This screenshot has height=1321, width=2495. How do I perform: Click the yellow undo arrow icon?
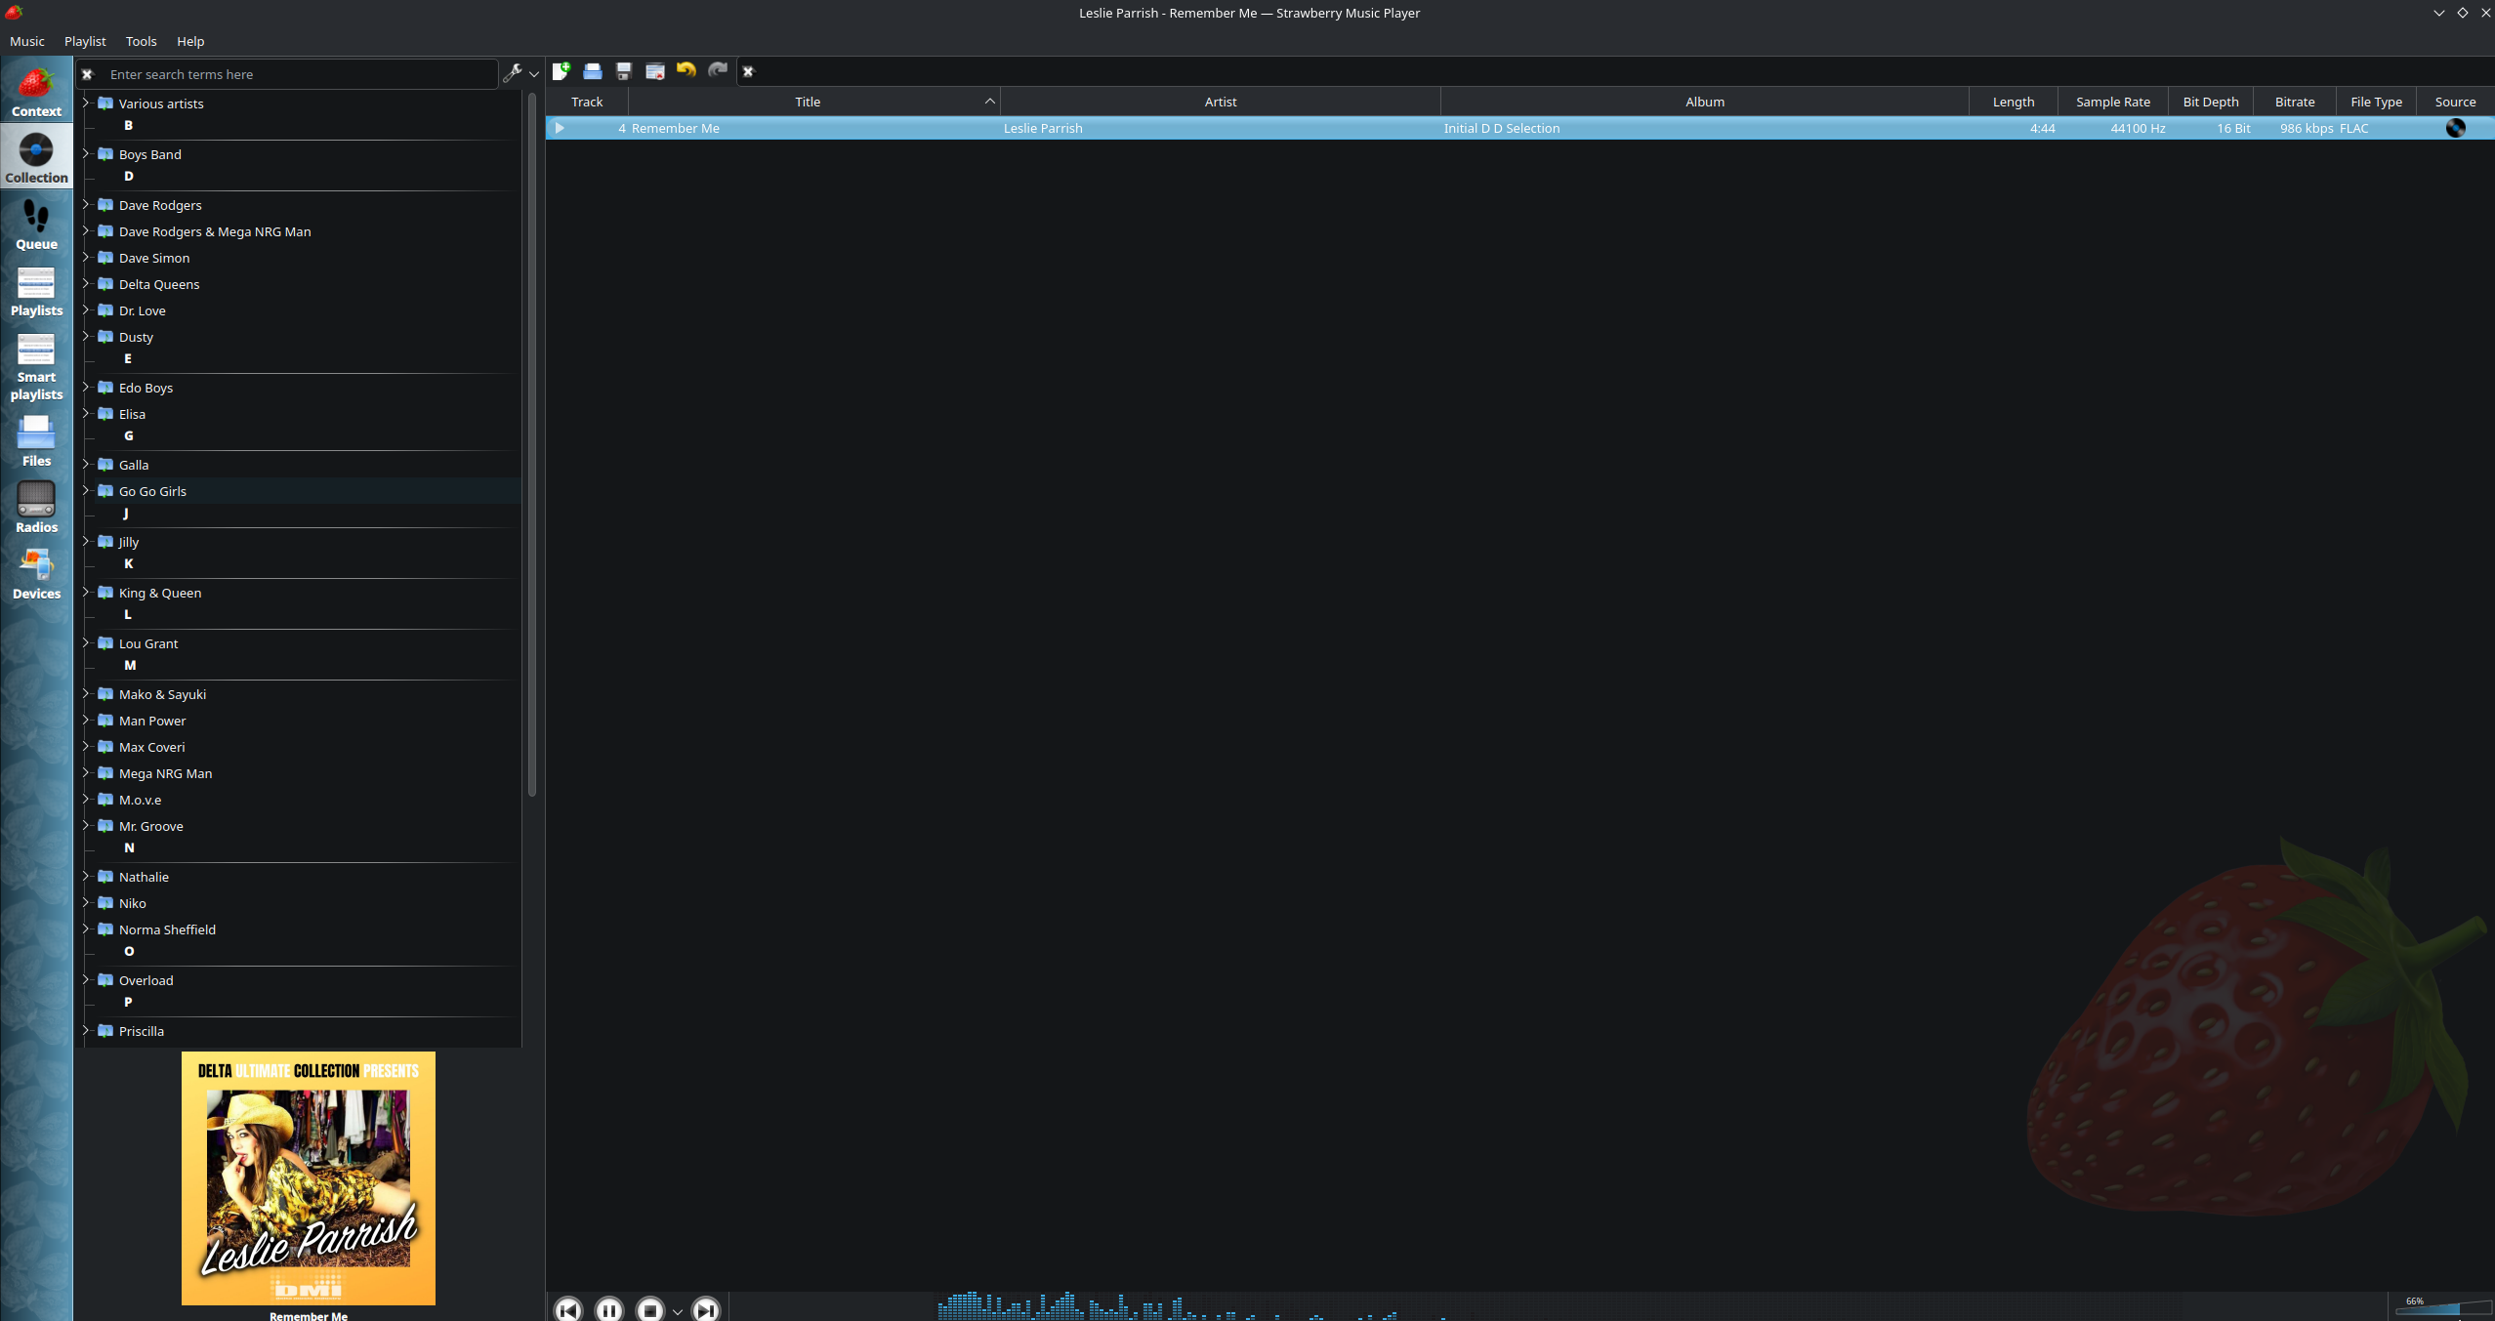pyautogui.click(x=686, y=70)
